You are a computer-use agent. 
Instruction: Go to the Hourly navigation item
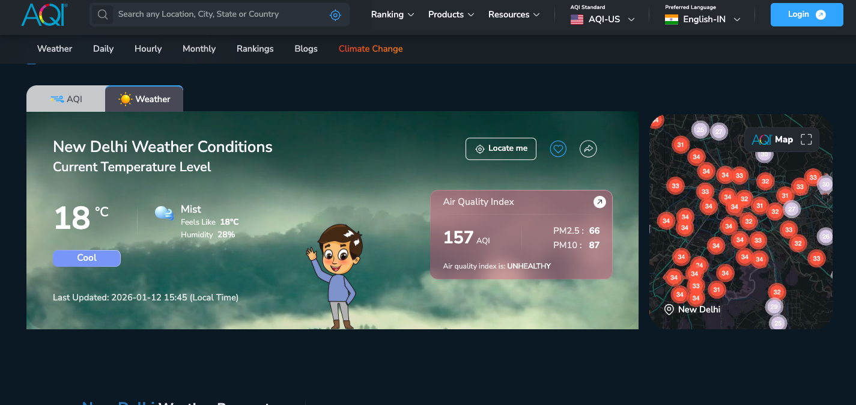click(148, 49)
